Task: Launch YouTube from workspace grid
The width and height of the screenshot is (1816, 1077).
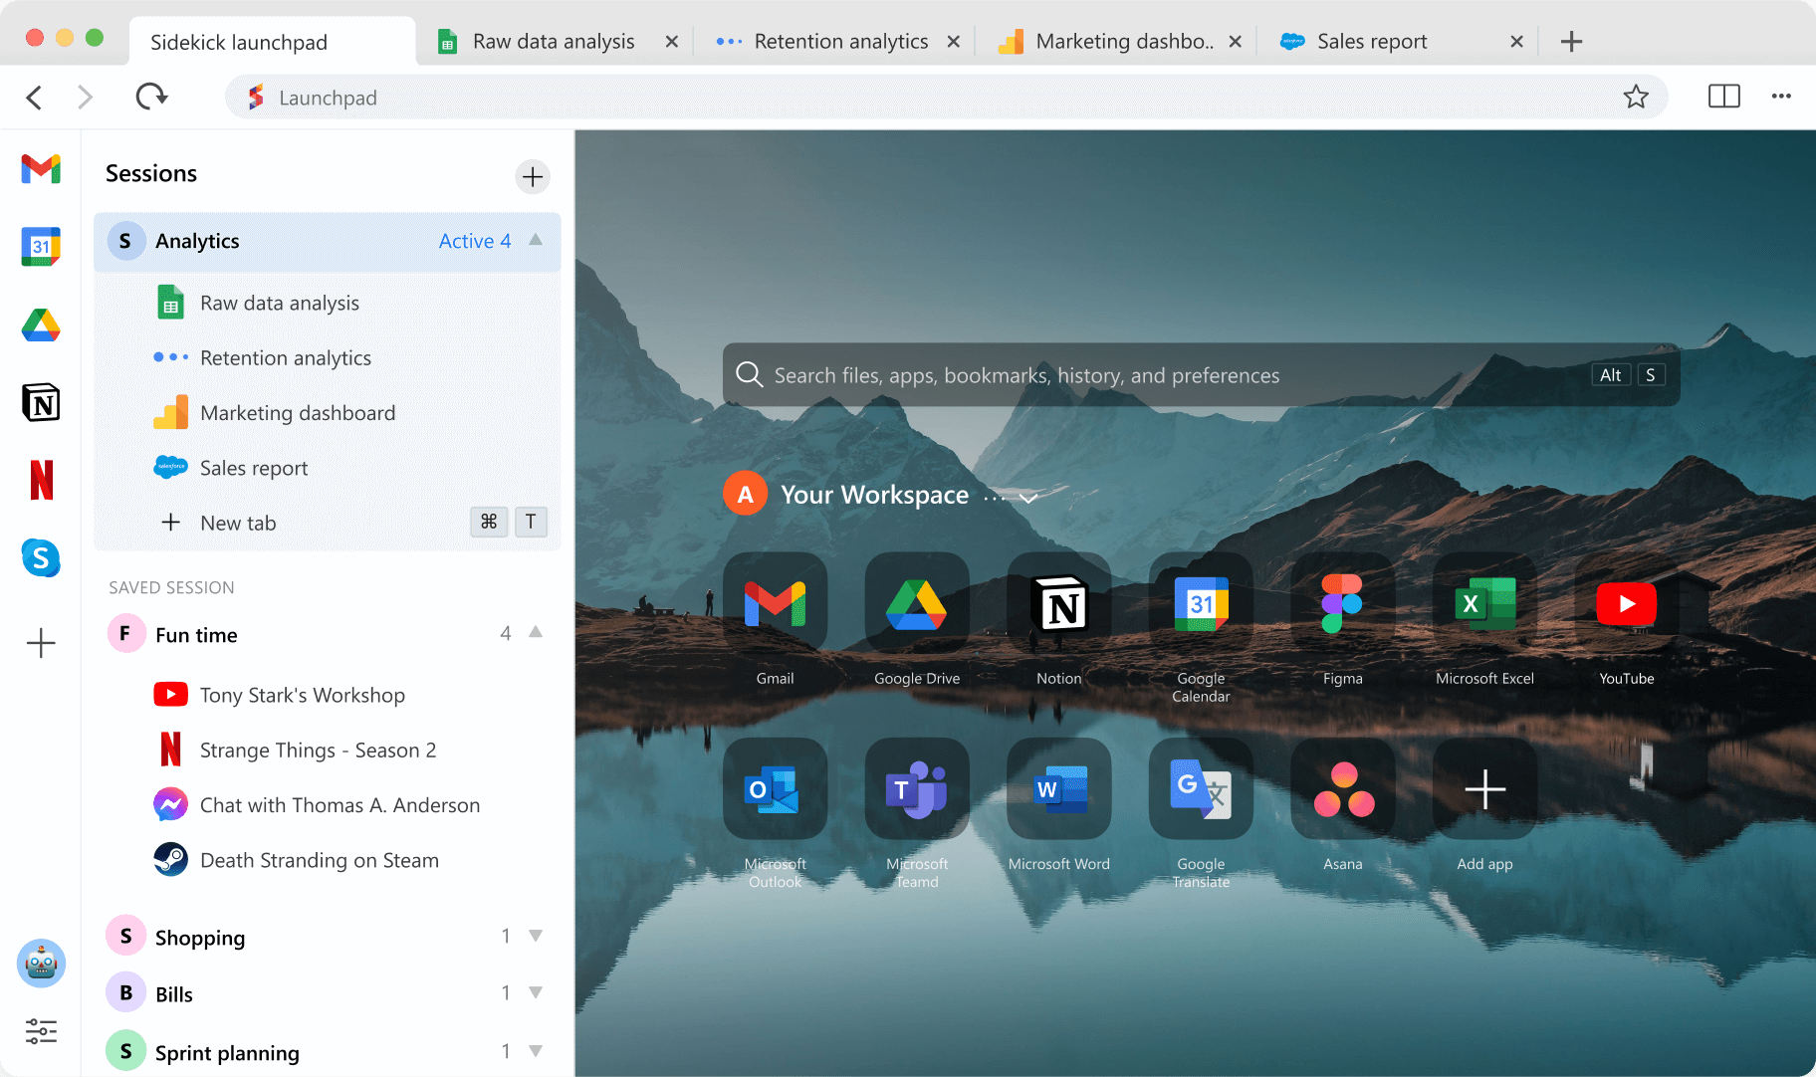Action: (1627, 603)
